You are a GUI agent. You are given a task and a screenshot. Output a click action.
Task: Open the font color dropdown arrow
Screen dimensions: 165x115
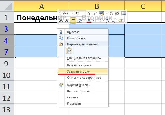(93, 20)
